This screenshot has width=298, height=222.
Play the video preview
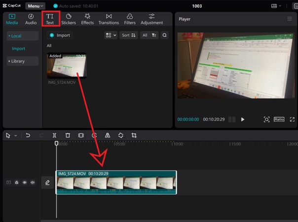pos(243,119)
